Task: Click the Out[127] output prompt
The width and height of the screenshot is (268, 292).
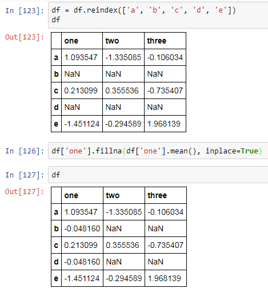Action: point(24,192)
